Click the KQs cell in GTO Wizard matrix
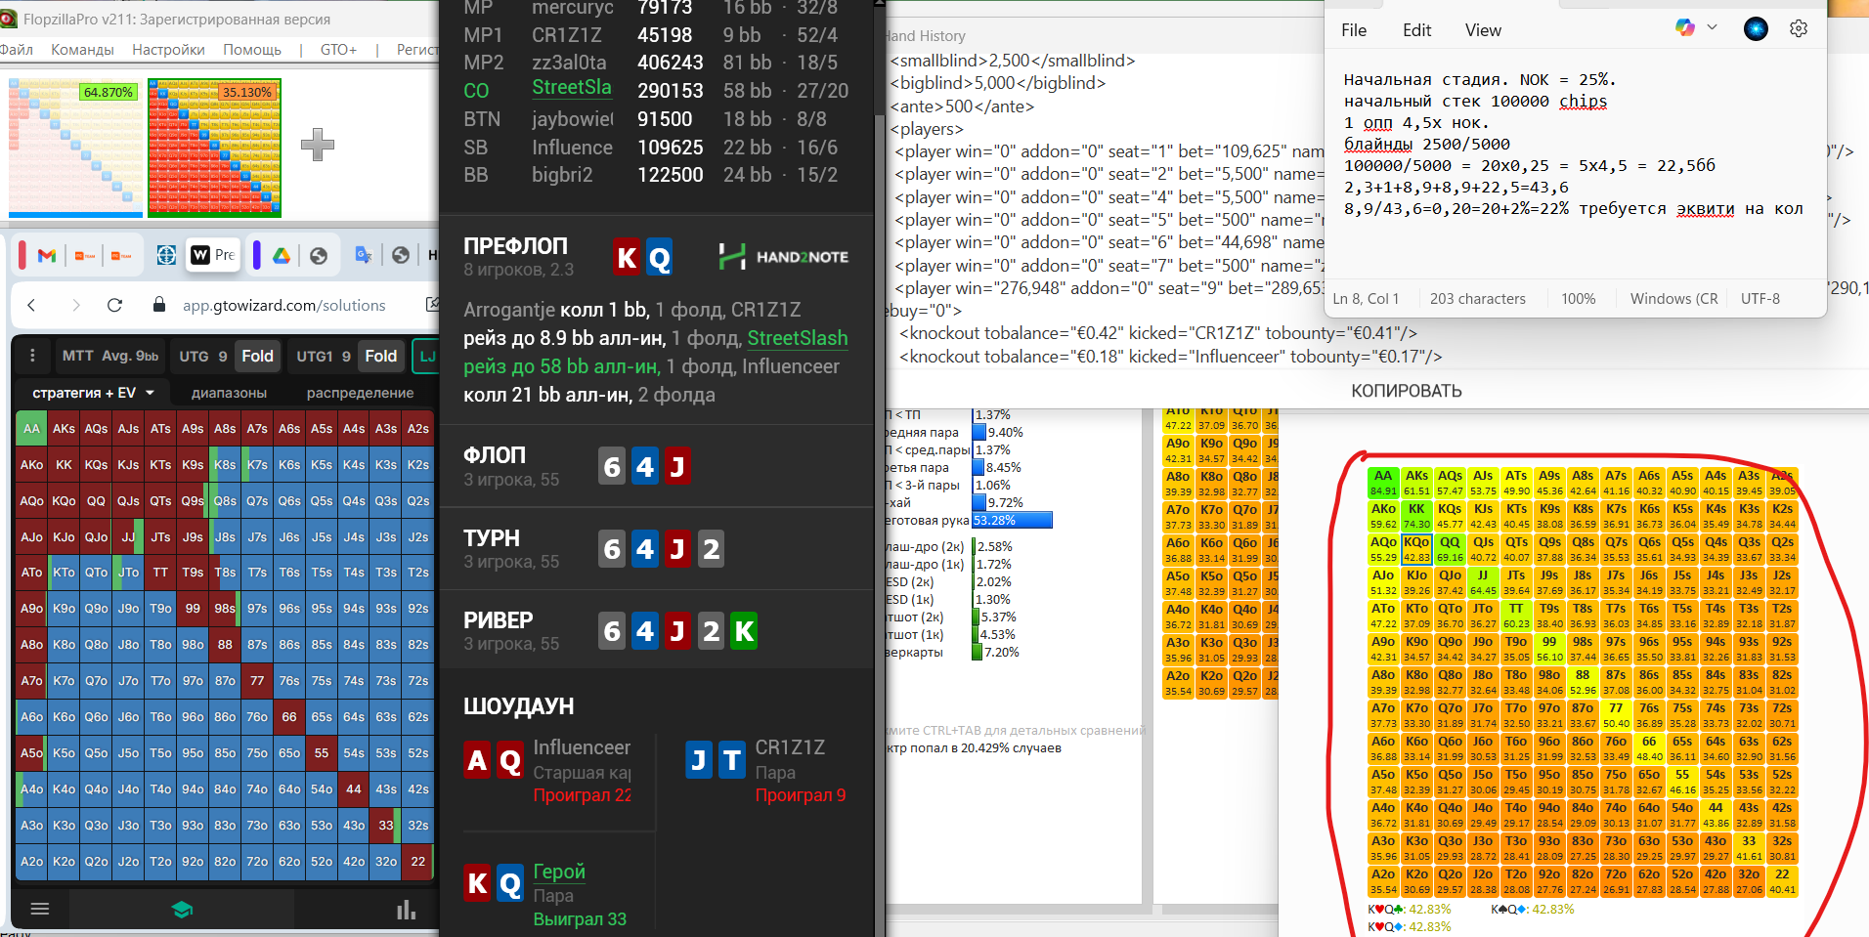 96,465
